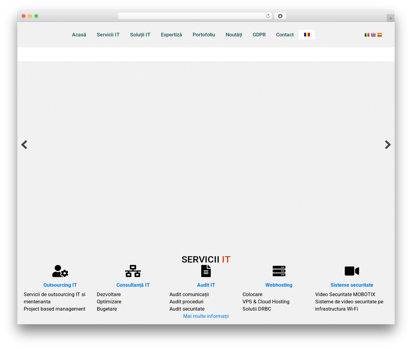Image resolution: width=412 pixels, height=349 pixels.
Task: Click Mai multe informații link
Action: click(206, 316)
